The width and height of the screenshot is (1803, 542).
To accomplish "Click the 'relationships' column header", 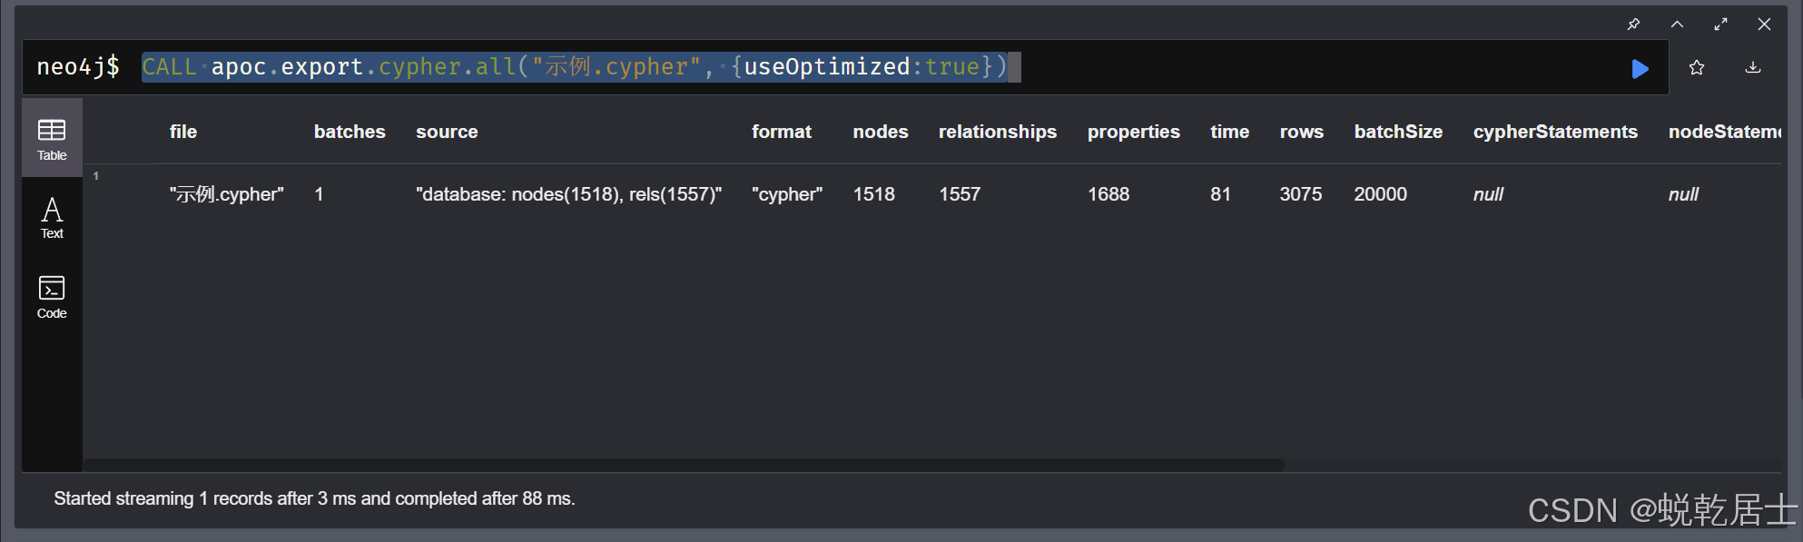I will 998,132.
